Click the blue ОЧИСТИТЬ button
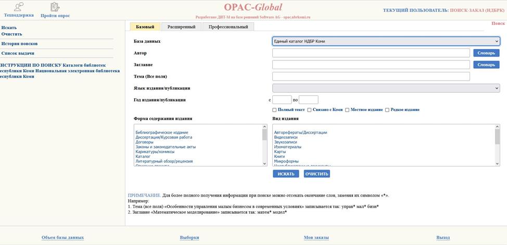 point(317,174)
